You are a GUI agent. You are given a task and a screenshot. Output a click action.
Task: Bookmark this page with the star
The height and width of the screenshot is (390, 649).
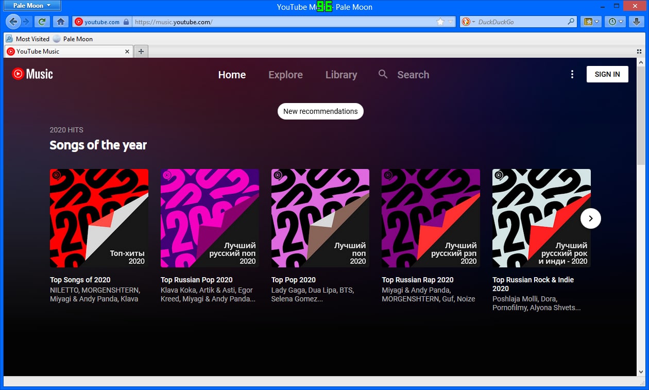click(440, 22)
